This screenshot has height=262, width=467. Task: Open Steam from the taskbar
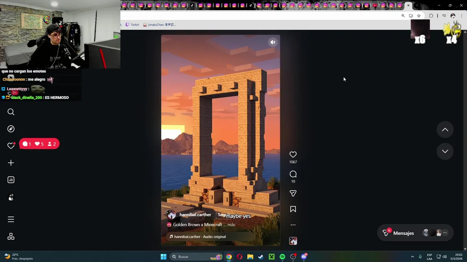(260, 257)
